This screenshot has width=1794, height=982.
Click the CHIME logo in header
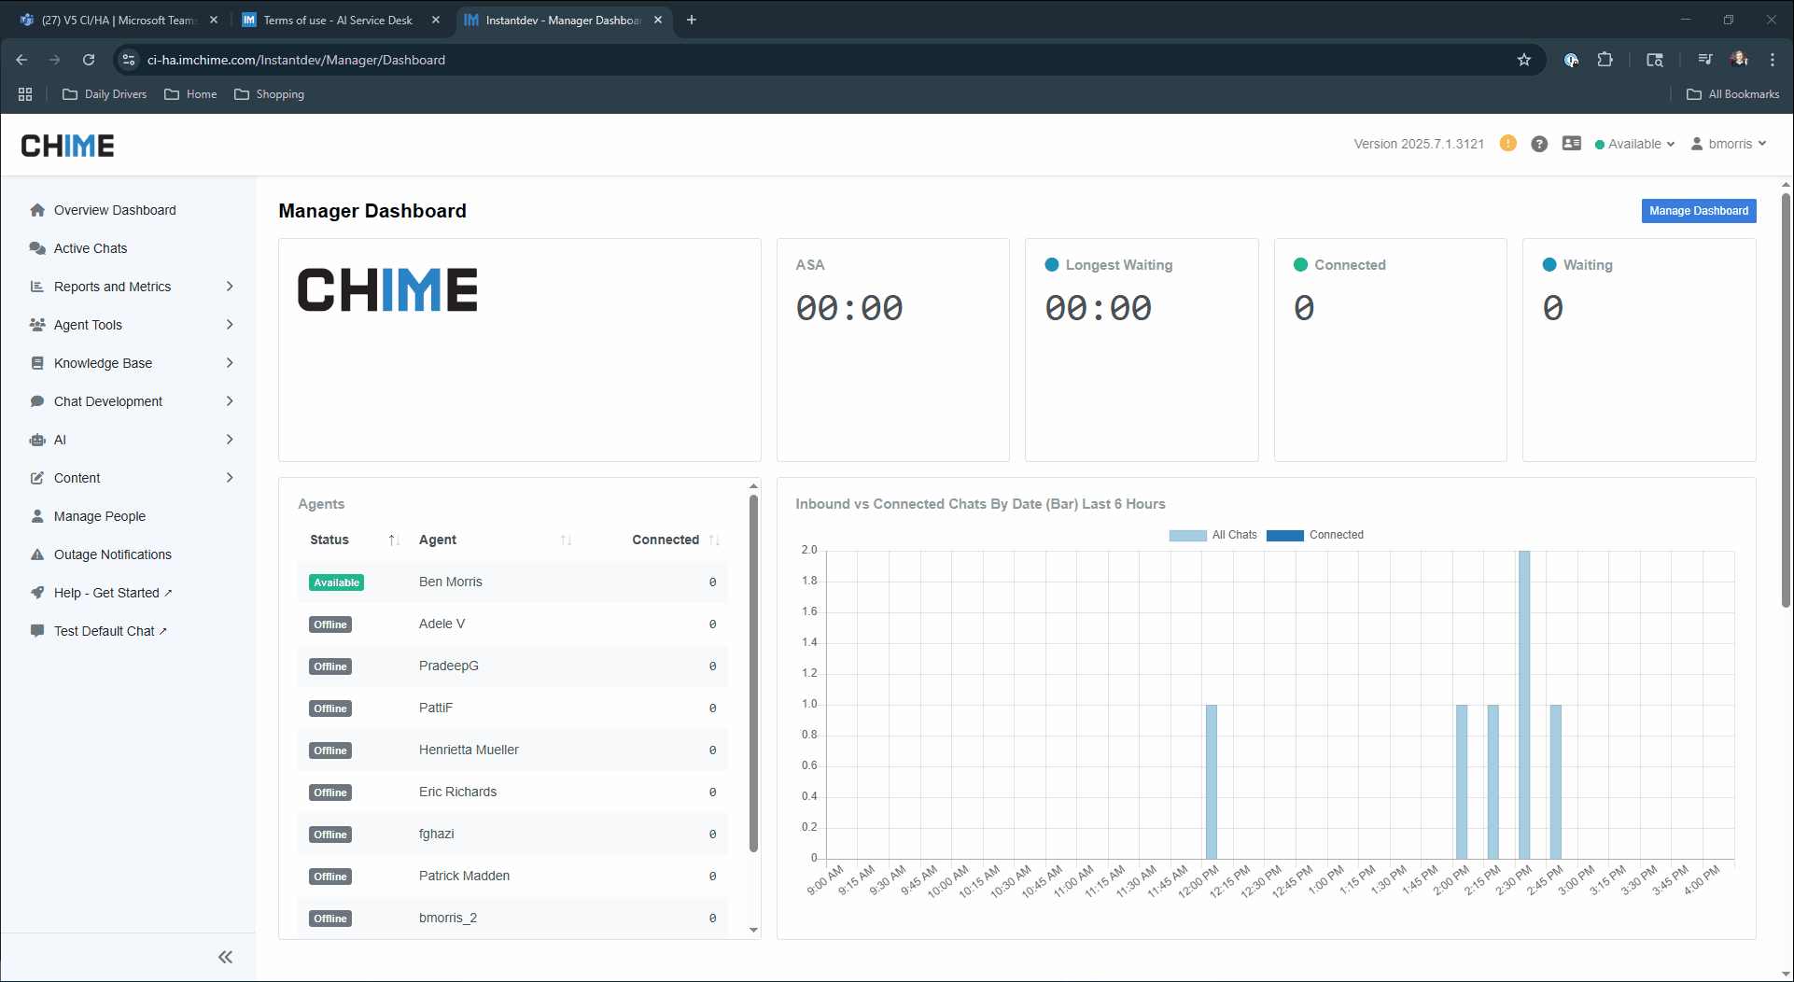[67, 146]
